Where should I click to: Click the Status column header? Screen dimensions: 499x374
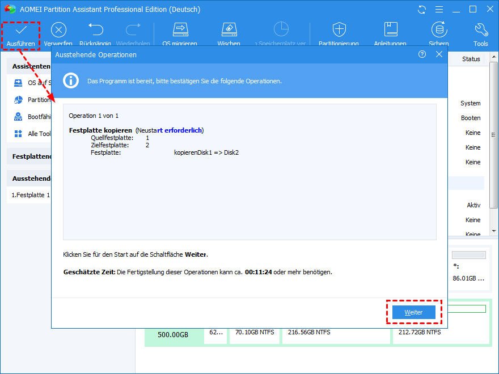[x=471, y=59]
